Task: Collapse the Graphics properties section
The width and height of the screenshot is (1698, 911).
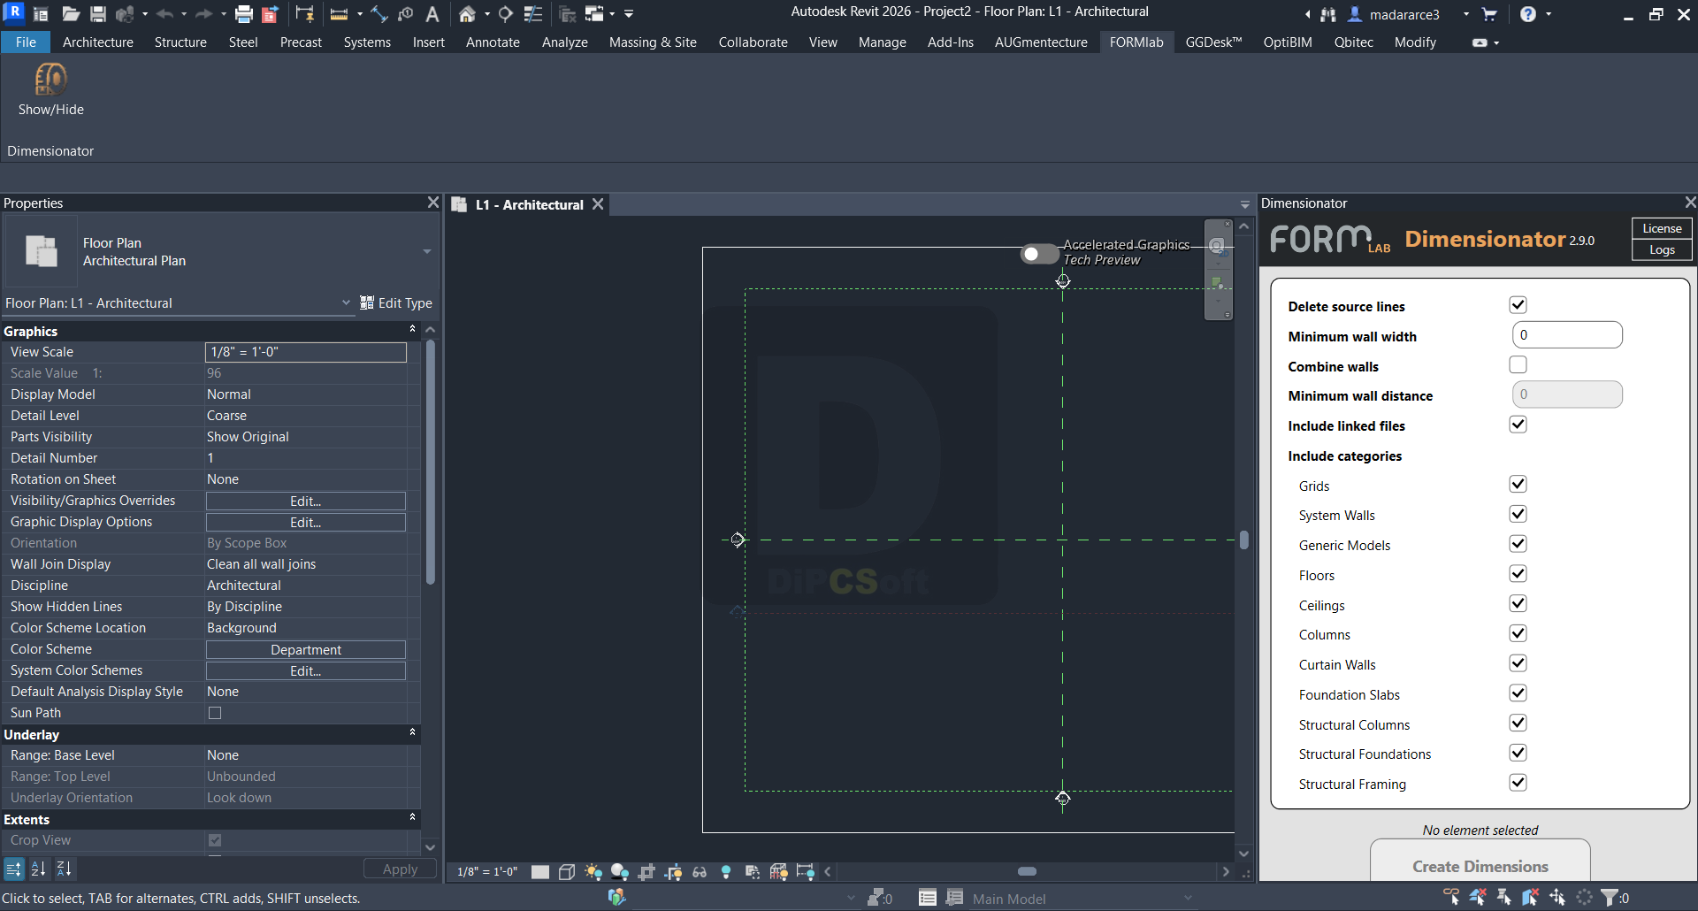Action: [x=412, y=329]
